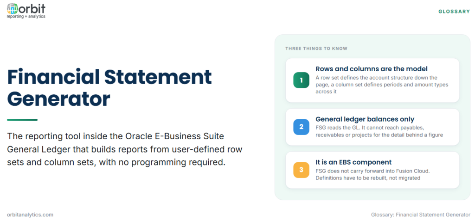Click the Orbit reporting + analytics logo
475x221 pixels.
26,11
